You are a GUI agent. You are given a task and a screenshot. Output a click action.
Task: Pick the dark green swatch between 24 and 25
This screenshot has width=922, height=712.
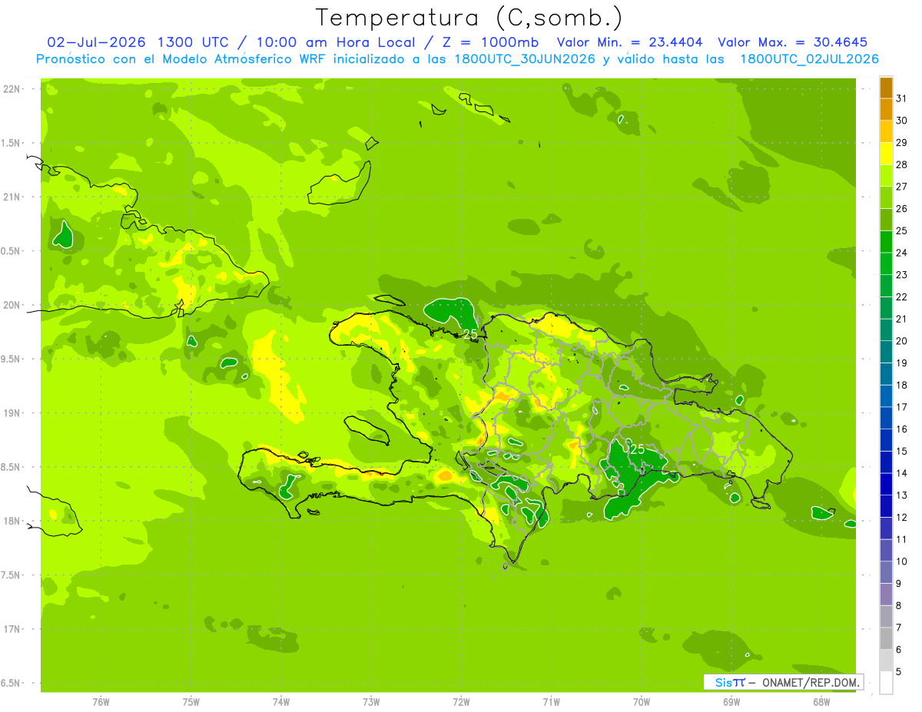pos(886,241)
